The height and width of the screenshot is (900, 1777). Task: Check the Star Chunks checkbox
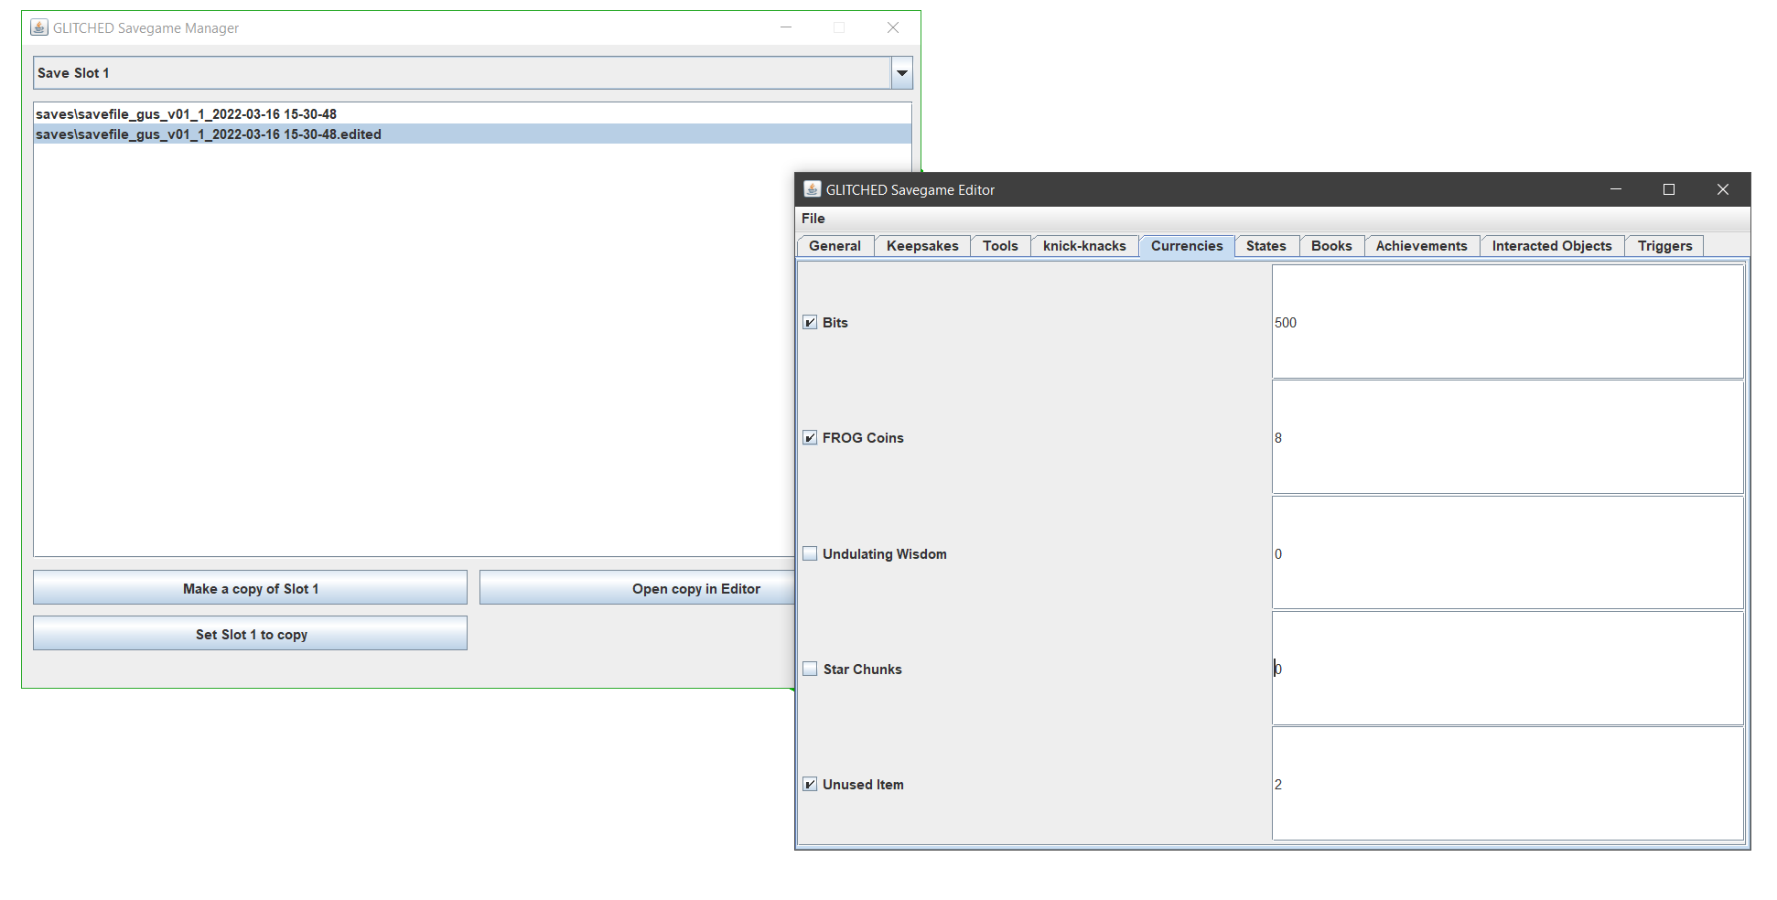coord(809,668)
